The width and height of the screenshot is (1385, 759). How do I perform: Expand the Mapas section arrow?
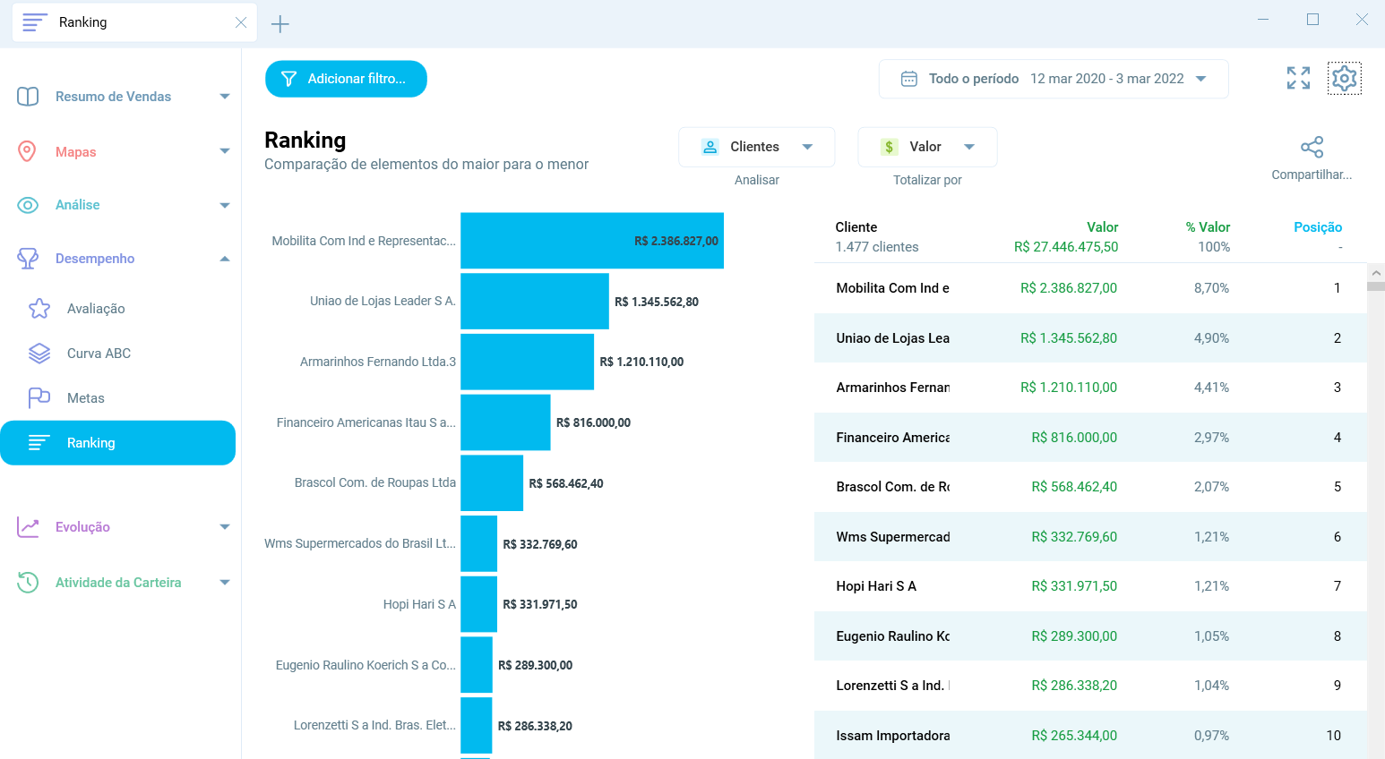click(x=225, y=152)
